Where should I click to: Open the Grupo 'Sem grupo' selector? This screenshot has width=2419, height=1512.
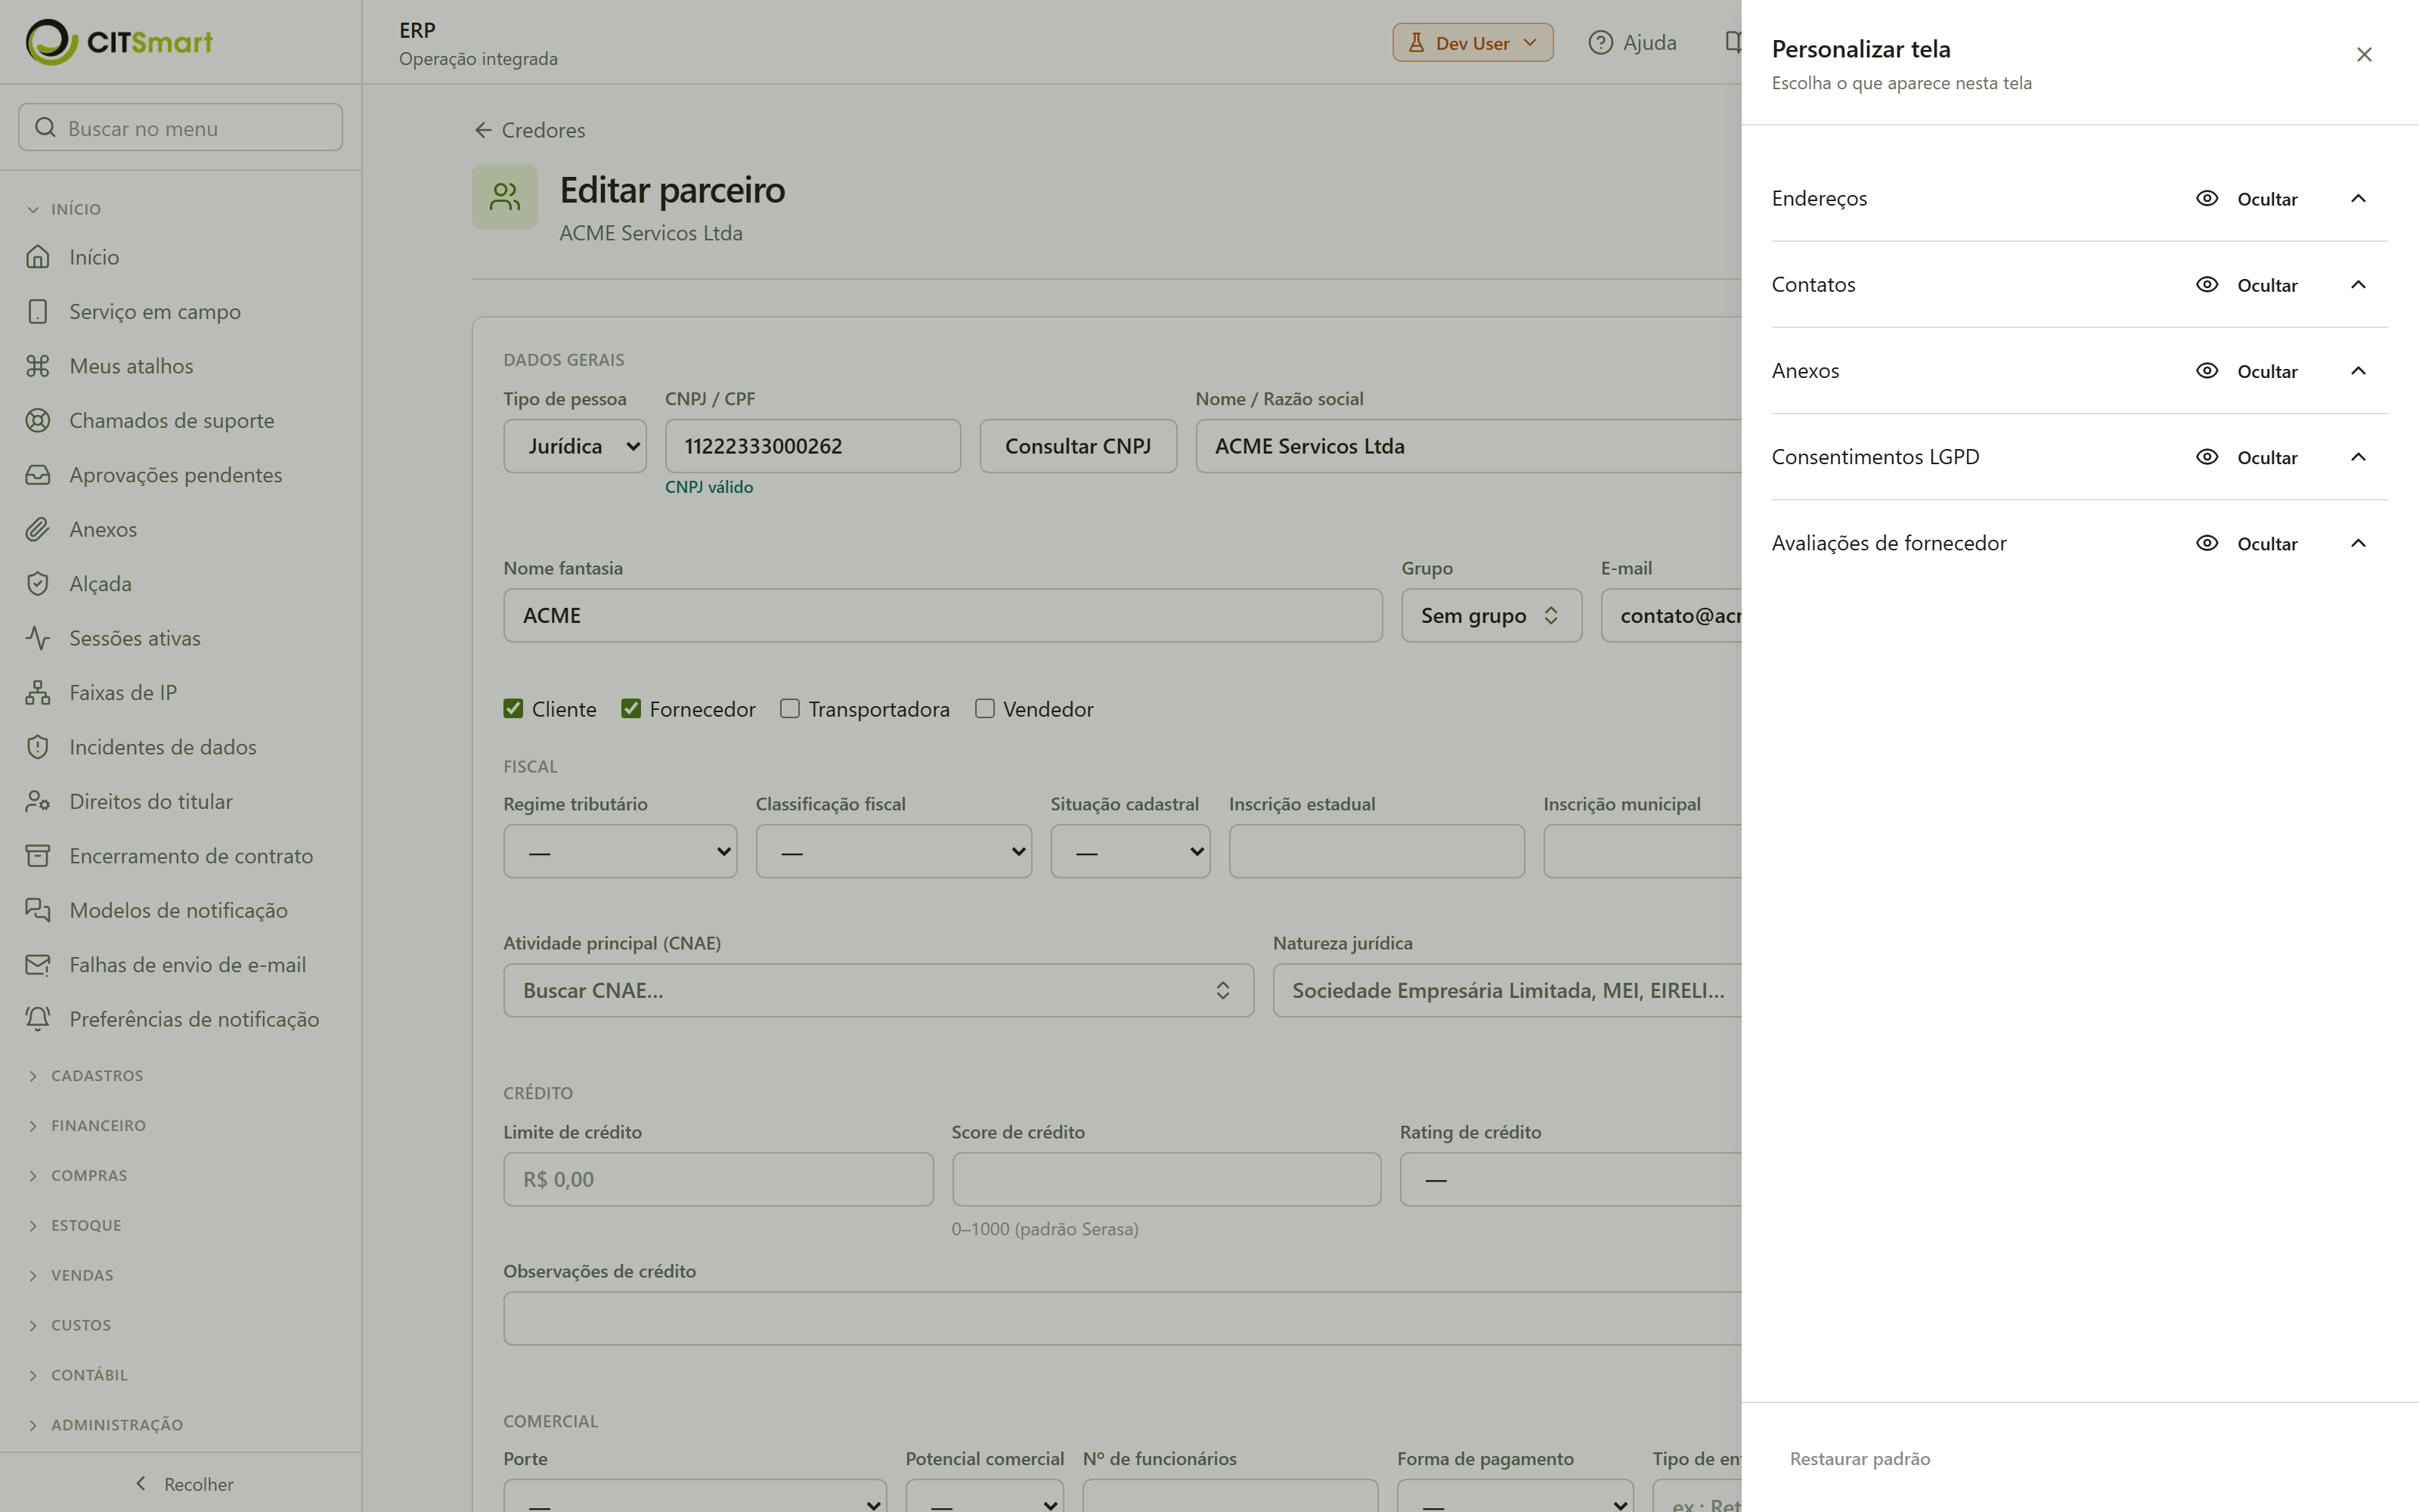pyautogui.click(x=1491, y=615)
